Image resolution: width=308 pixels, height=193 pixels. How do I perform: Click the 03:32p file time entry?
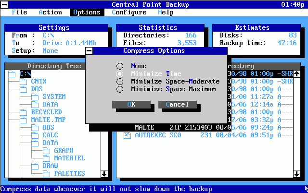[262, 120]
